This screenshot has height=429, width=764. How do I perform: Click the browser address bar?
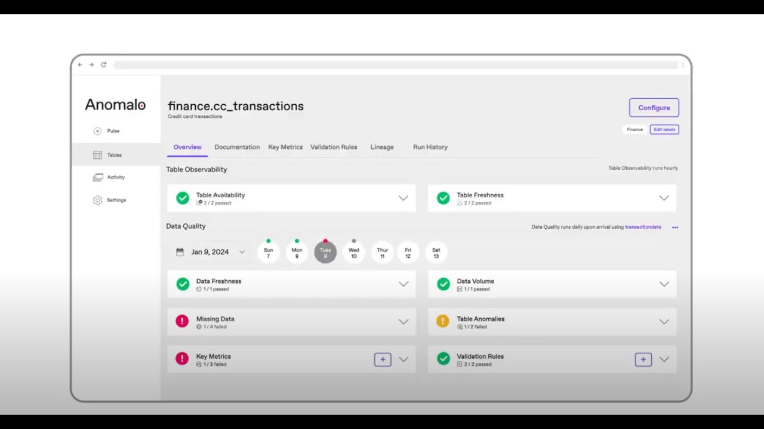(396, 65)
